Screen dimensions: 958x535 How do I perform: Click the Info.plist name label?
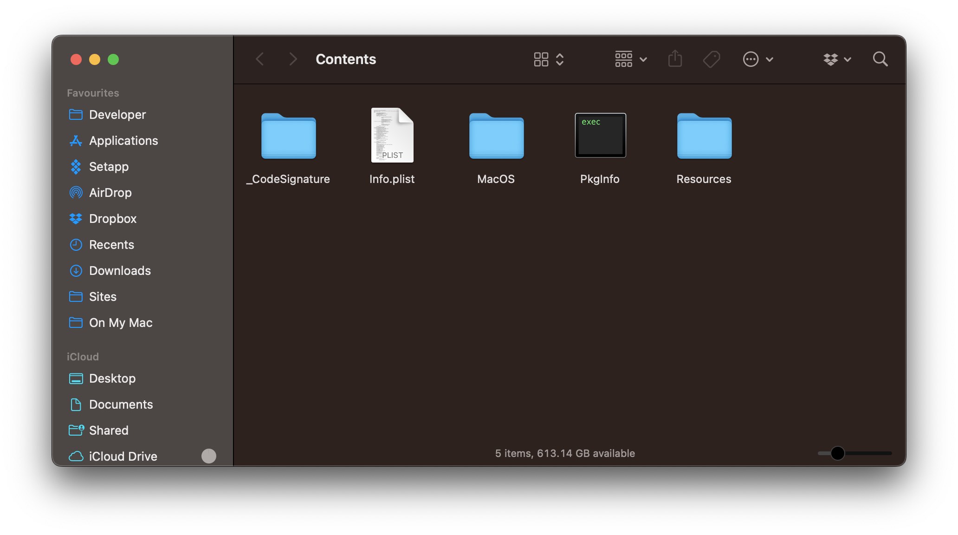coord(392,179)
